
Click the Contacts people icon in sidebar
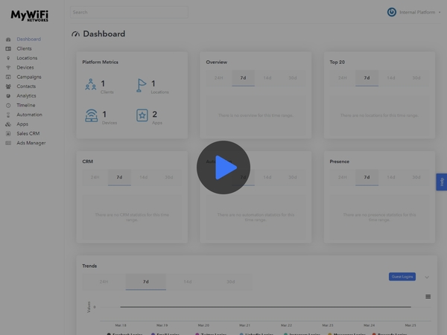tap(8, 86)
